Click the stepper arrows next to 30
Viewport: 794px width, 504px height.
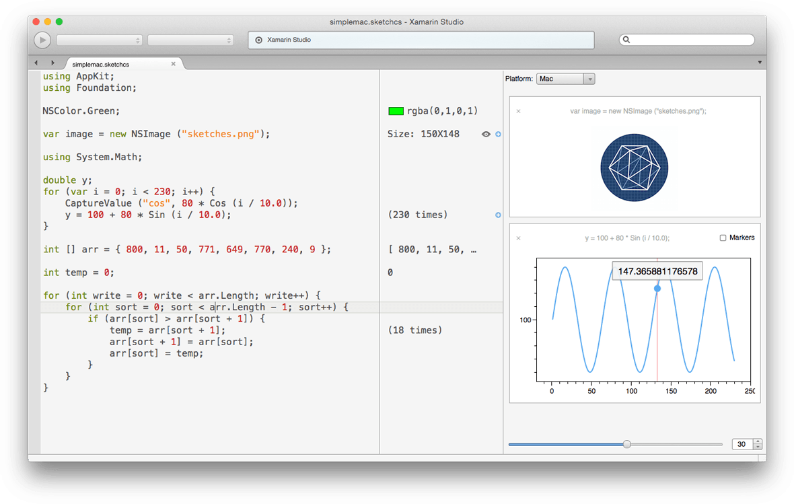click(x=758, y=444)
